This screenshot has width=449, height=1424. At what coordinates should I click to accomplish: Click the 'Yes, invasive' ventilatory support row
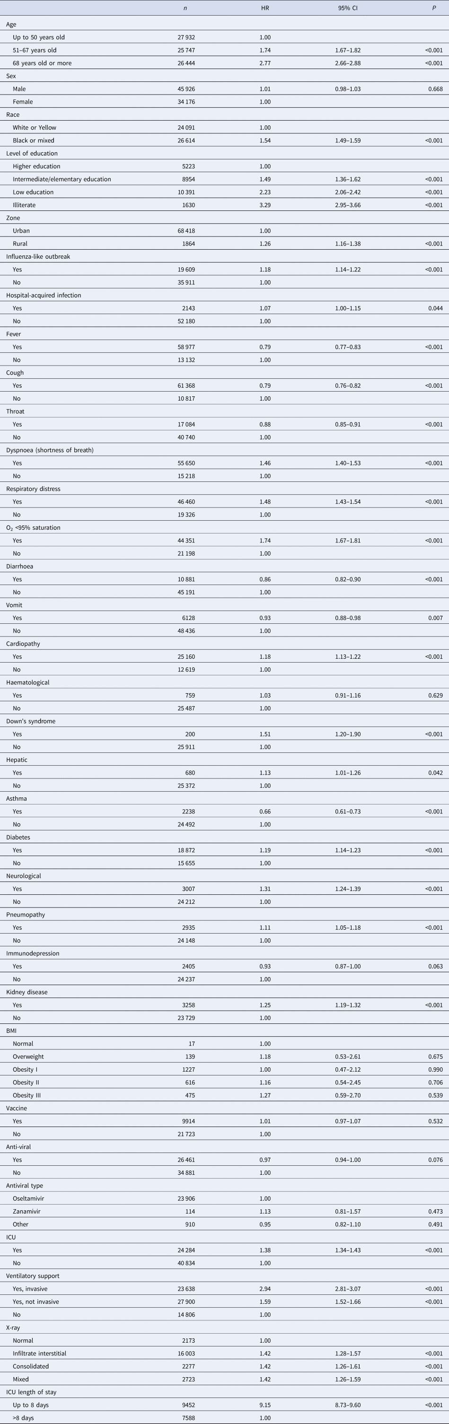pyautogui.click(x=30, y=1289)
